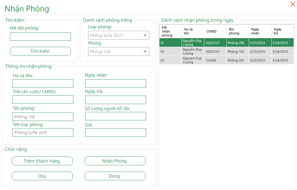Expand the Phòng 105 dropdown

pos(119,52)
